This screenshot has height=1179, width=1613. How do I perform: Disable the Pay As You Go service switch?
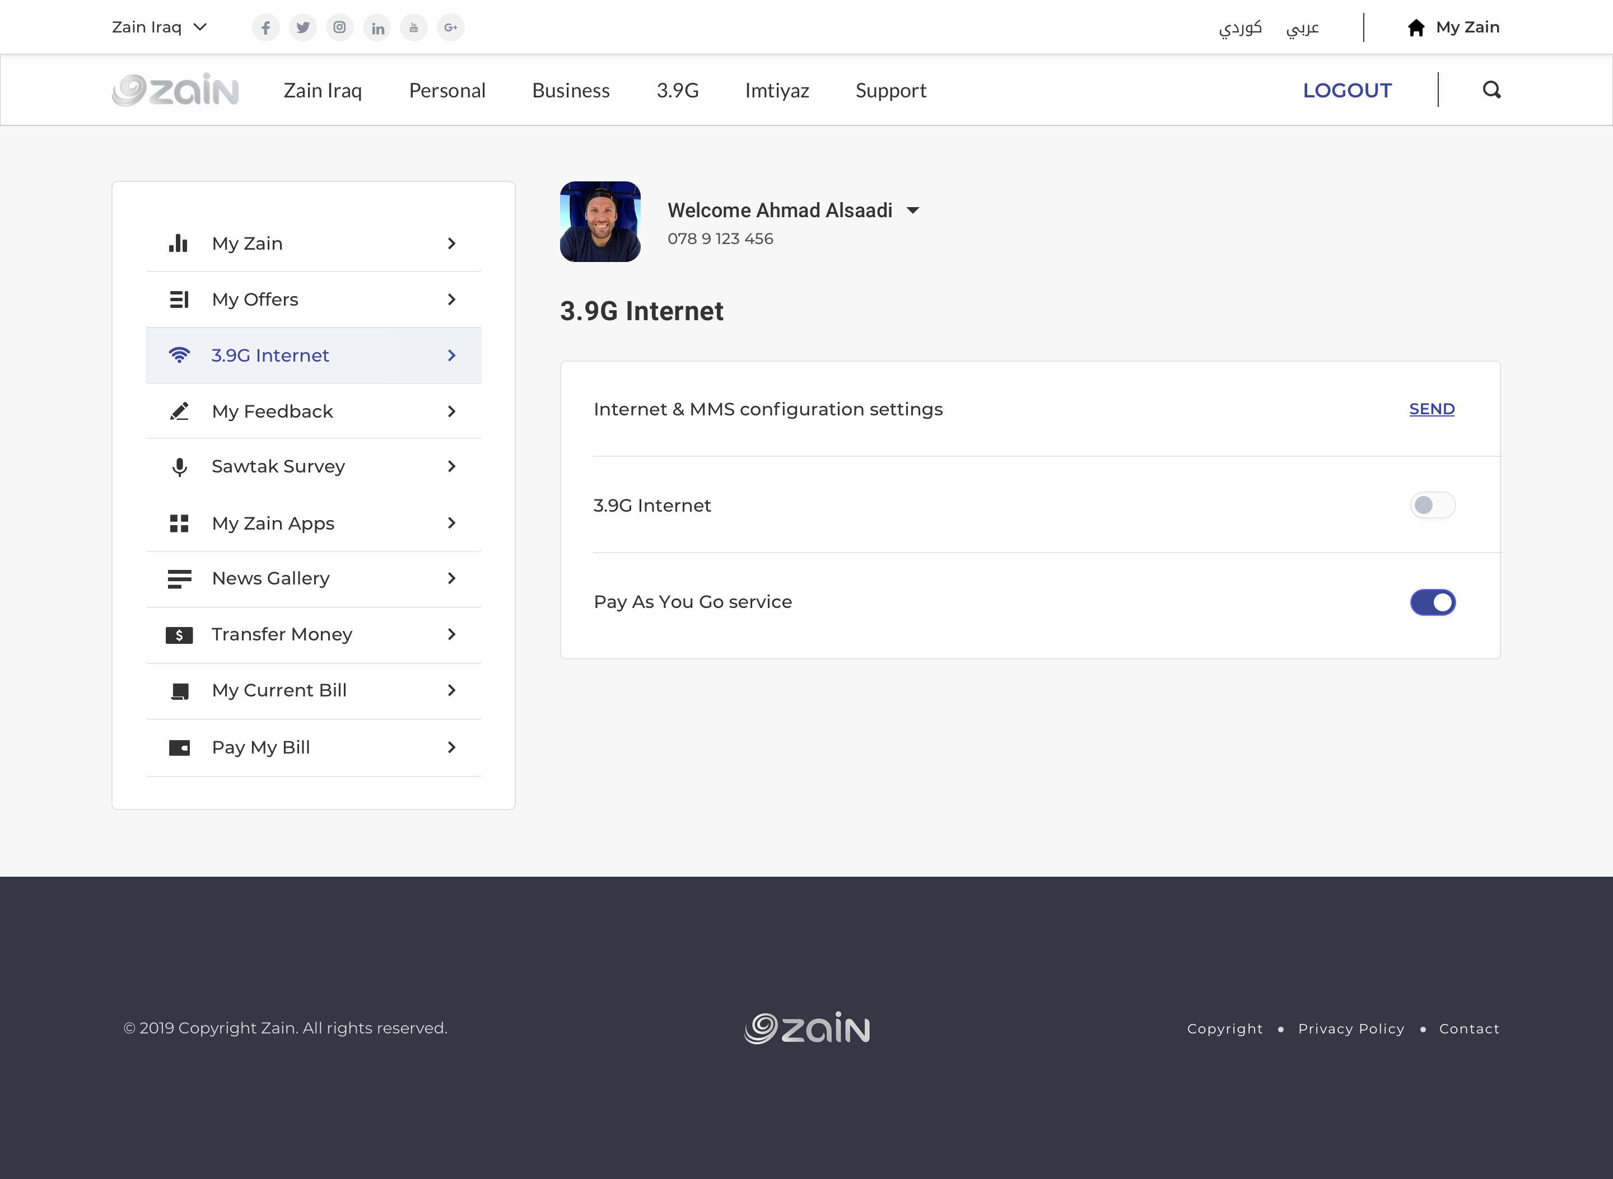1432,602
